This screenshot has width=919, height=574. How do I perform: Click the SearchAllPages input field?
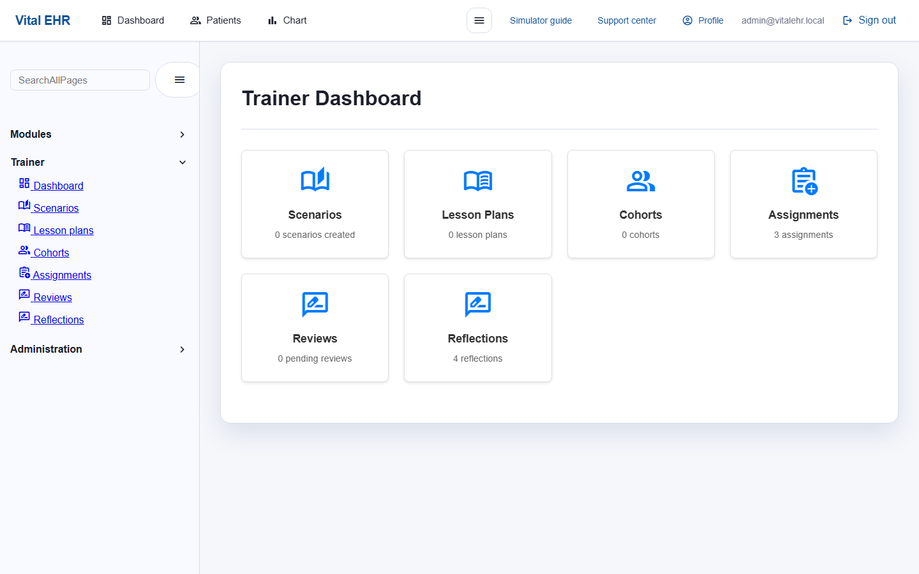[x=80, y=80]
